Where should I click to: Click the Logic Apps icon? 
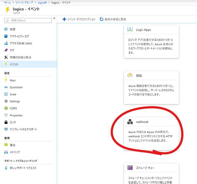130,30
